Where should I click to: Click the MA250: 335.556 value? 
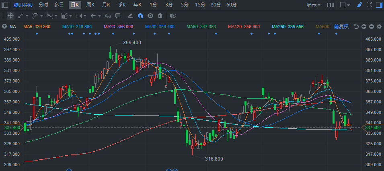pyautogui.click(x=288, y=27)
